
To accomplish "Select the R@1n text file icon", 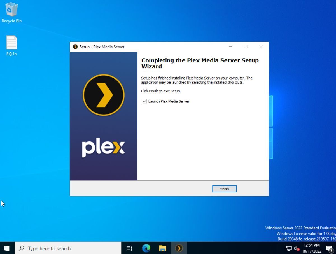I will (x=11, y=46).
